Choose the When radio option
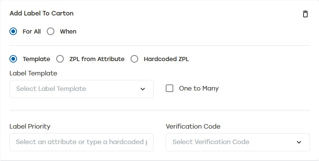 pos(51,31)
